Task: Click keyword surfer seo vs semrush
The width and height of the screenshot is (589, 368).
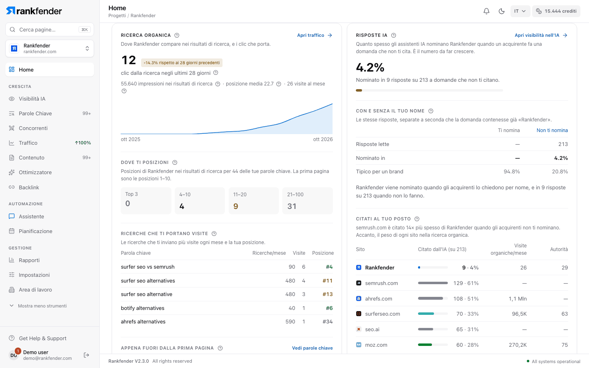Action: coord(148,267)
